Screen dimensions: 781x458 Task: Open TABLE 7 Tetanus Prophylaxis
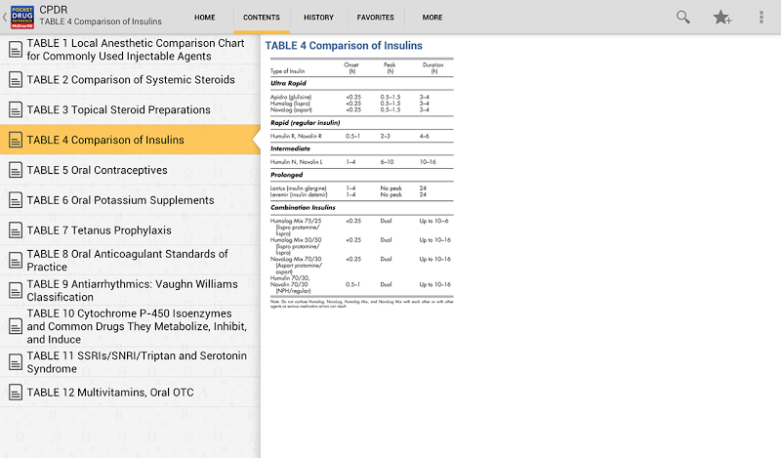tap(130, 230)
